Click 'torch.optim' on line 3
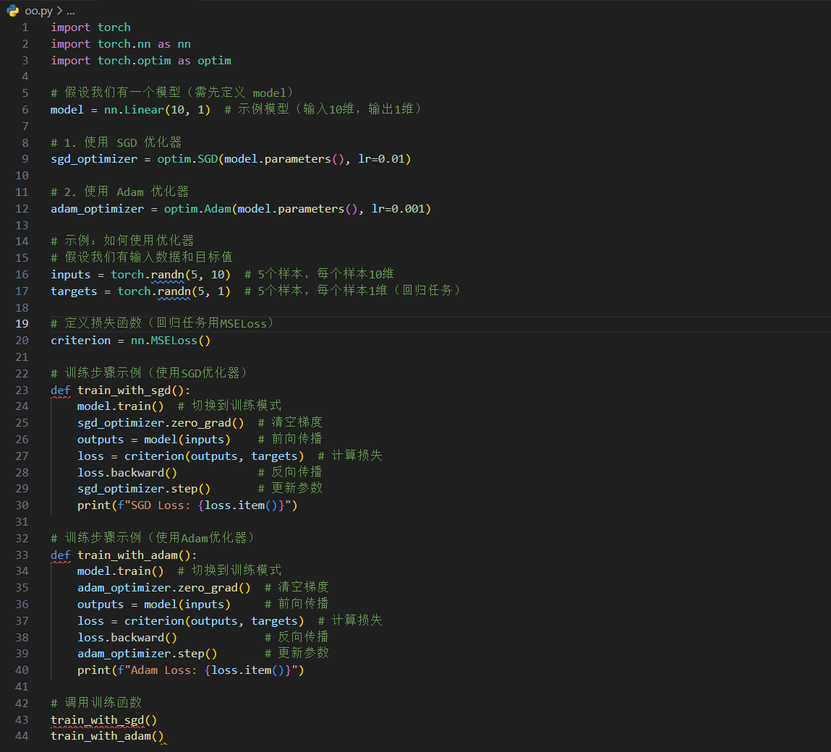 pos(134,61)
